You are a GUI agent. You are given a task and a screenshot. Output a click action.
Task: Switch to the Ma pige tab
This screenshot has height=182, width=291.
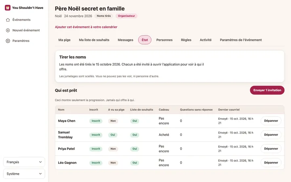point(64,40)
